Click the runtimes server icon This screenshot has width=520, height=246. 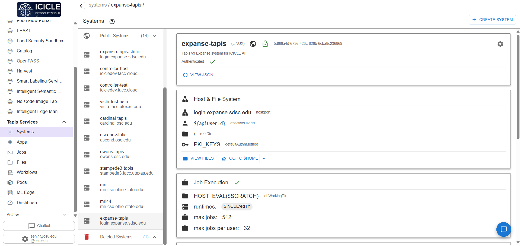[185, 207]
